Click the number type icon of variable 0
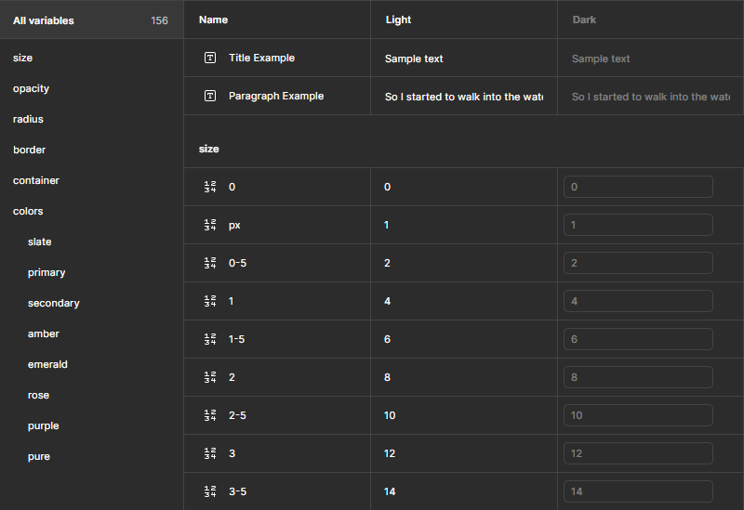Image resolution: width=744 pixels, height=510 pixels. tap(210, 187)
